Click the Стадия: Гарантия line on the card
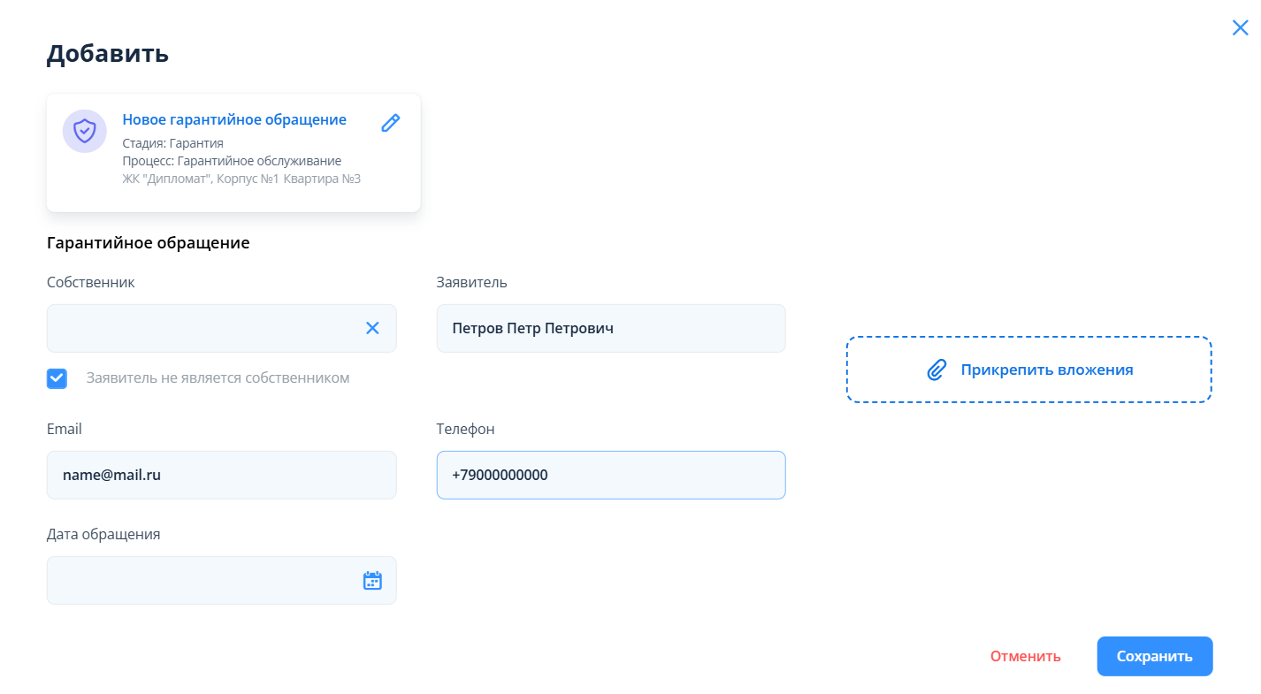The image size is (1261, 694). point(172,143)
